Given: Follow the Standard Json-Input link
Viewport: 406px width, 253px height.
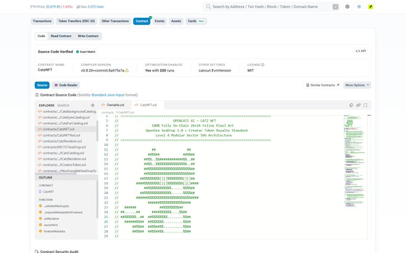Looking at the screenshot, I should tap(108, 95).
